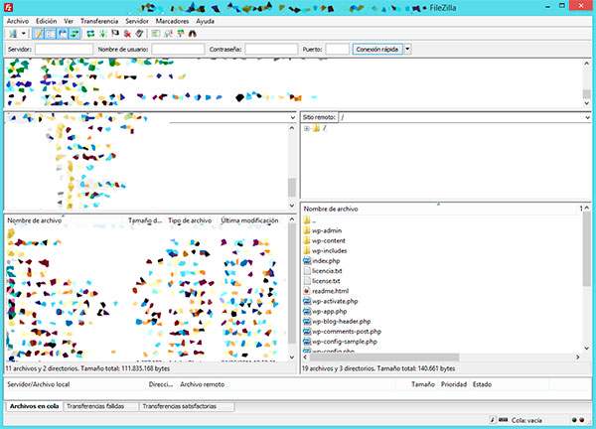The image size is (596, 429).
Task: Click the Nombre de usuario field
Action: (178, 49)
